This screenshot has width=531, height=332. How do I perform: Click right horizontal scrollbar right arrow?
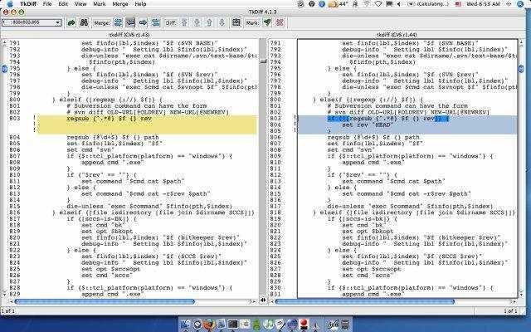514,301
